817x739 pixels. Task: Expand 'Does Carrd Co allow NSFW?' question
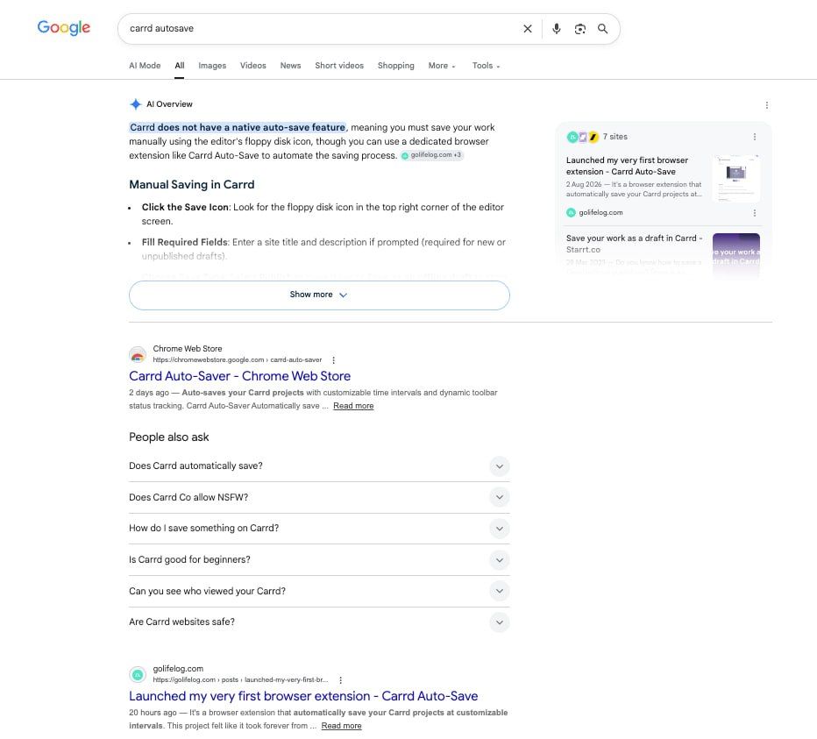click(319, 497)
